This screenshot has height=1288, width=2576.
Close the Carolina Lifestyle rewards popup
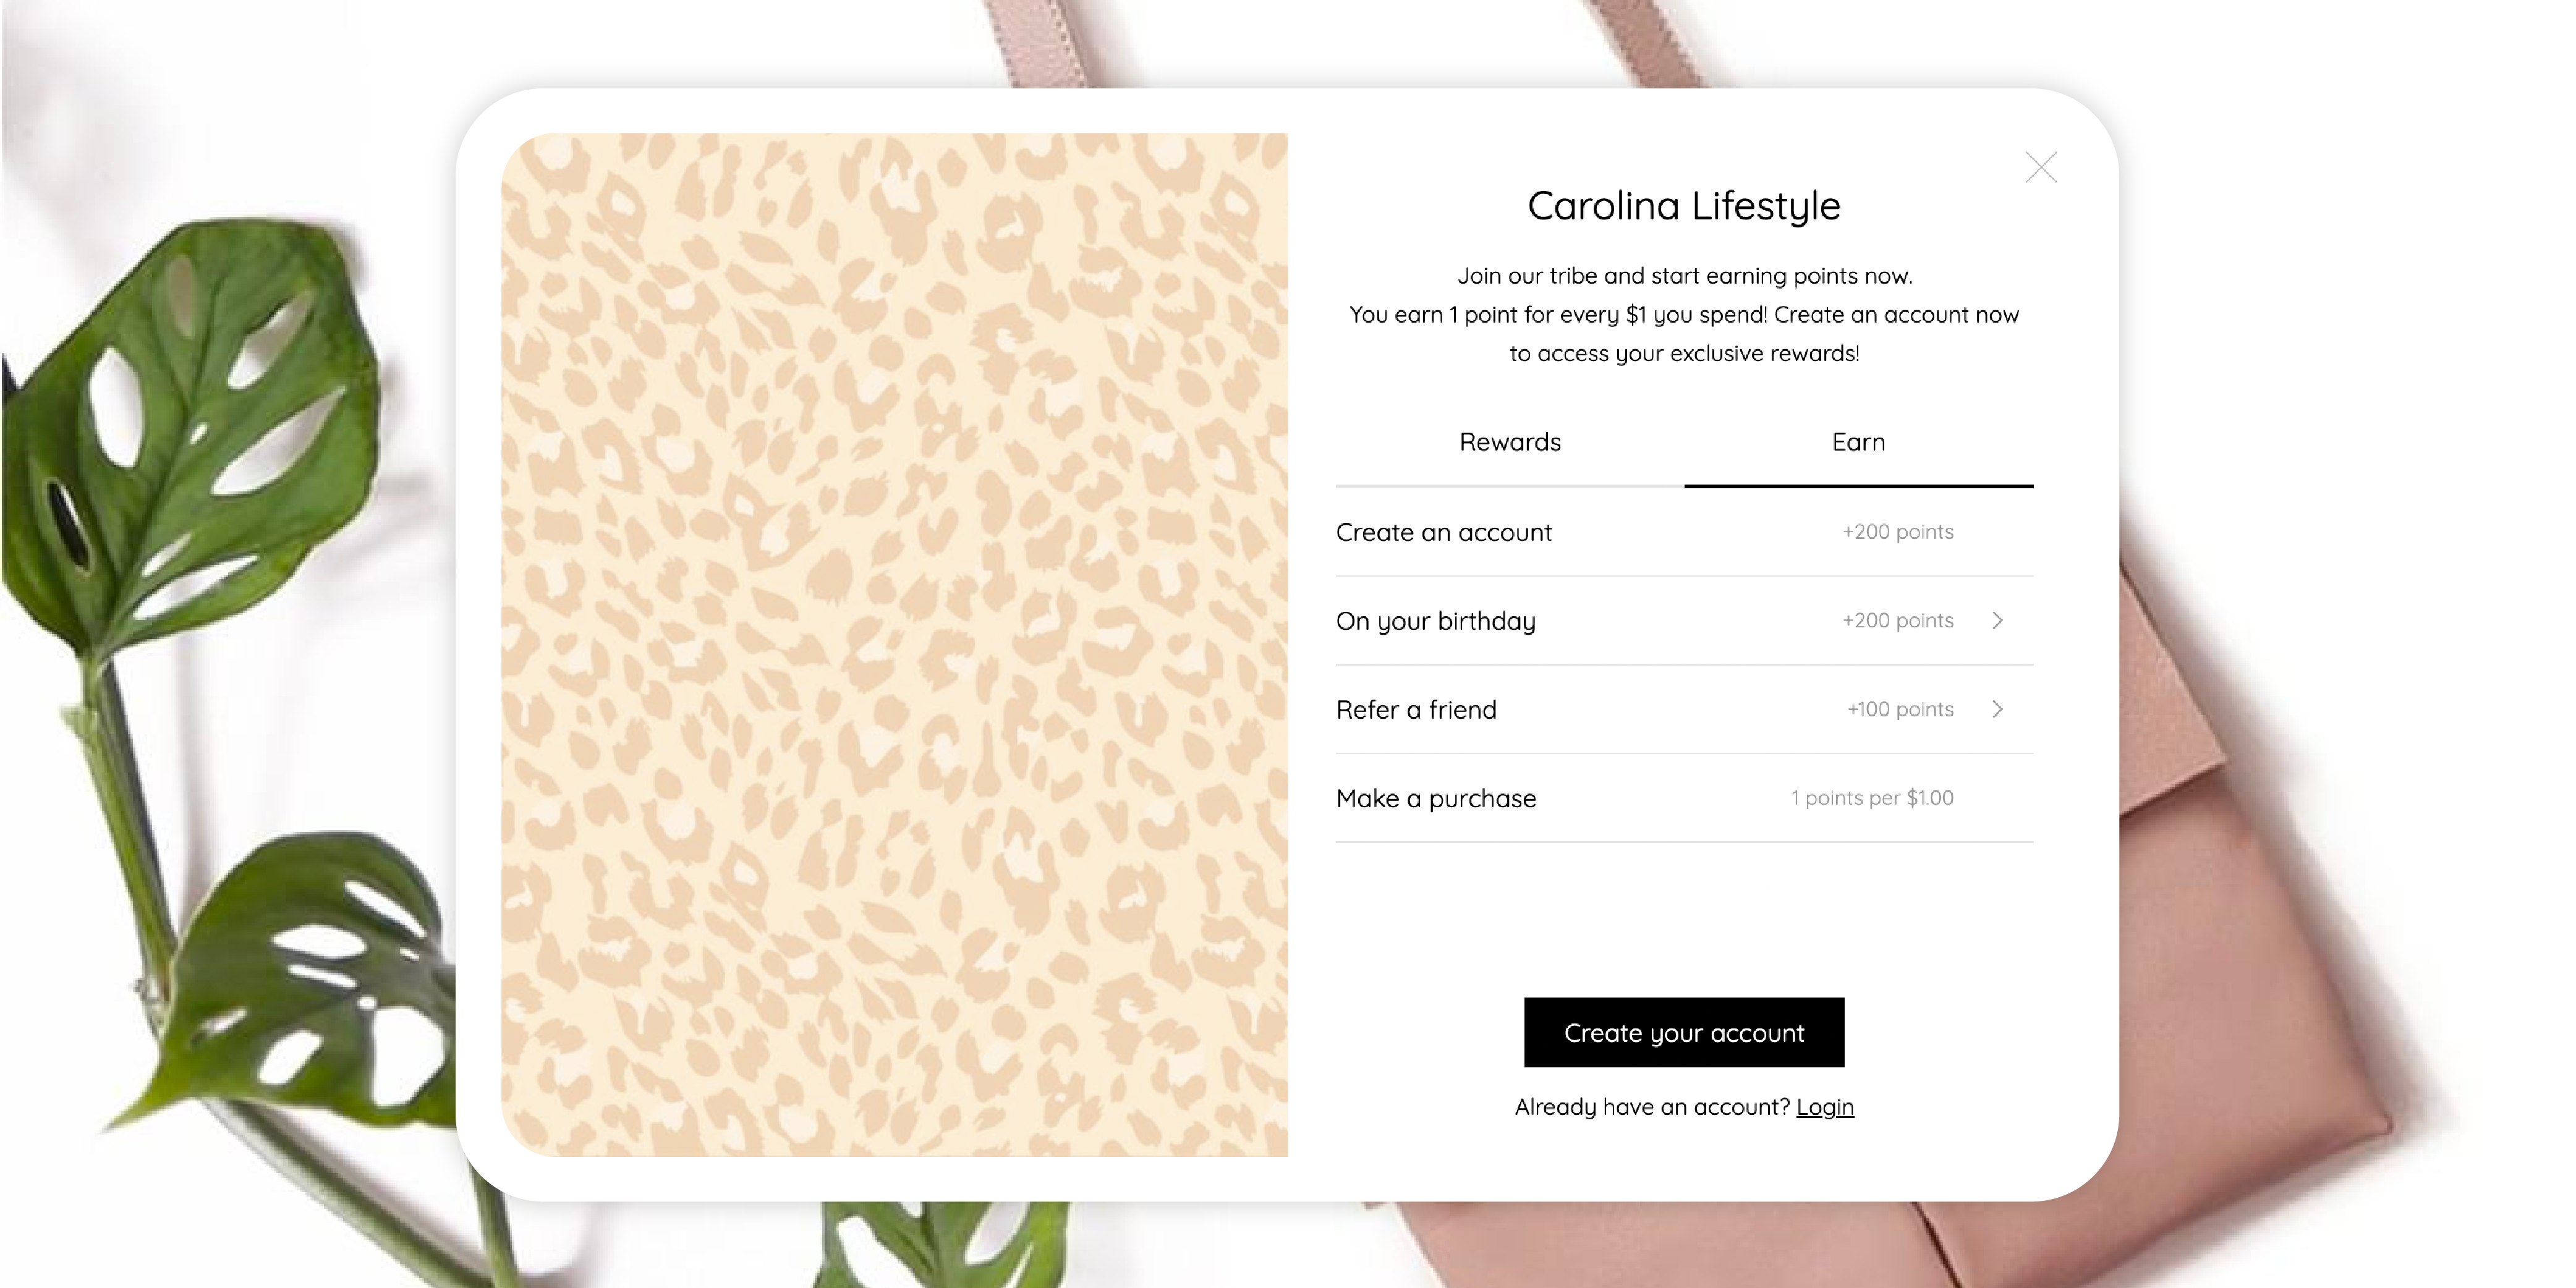click(2041, 167)
